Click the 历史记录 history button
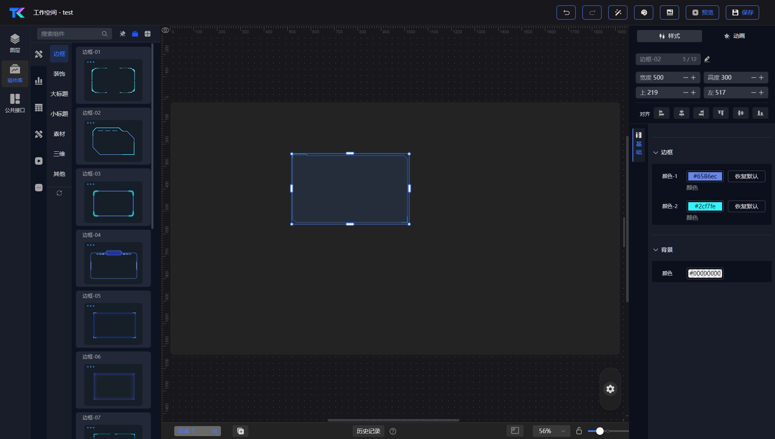 pos(368,431)
